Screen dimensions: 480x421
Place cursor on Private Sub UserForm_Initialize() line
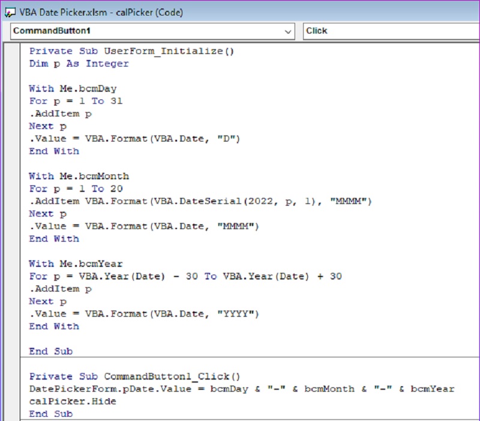pyautogui.click(x=131, y=51)
